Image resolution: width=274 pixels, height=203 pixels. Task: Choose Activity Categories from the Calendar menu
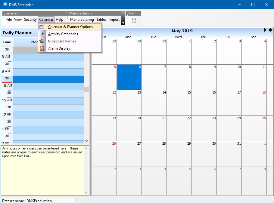pyautogui.click(x=63, y=34)
